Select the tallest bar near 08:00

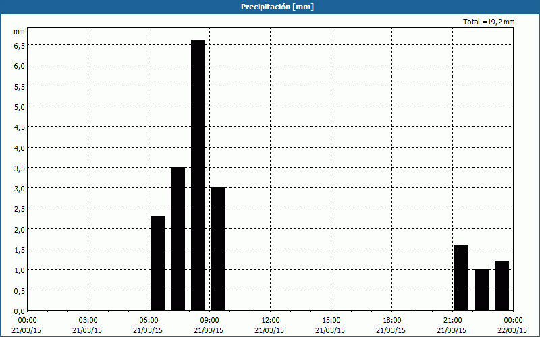(198, 175)
